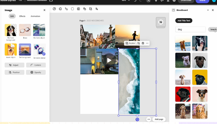Image resolution: width=217 pixels, height=124 pixels.
Task: Click the fifth canvas toolbar icon
Action: click(79, 9)
